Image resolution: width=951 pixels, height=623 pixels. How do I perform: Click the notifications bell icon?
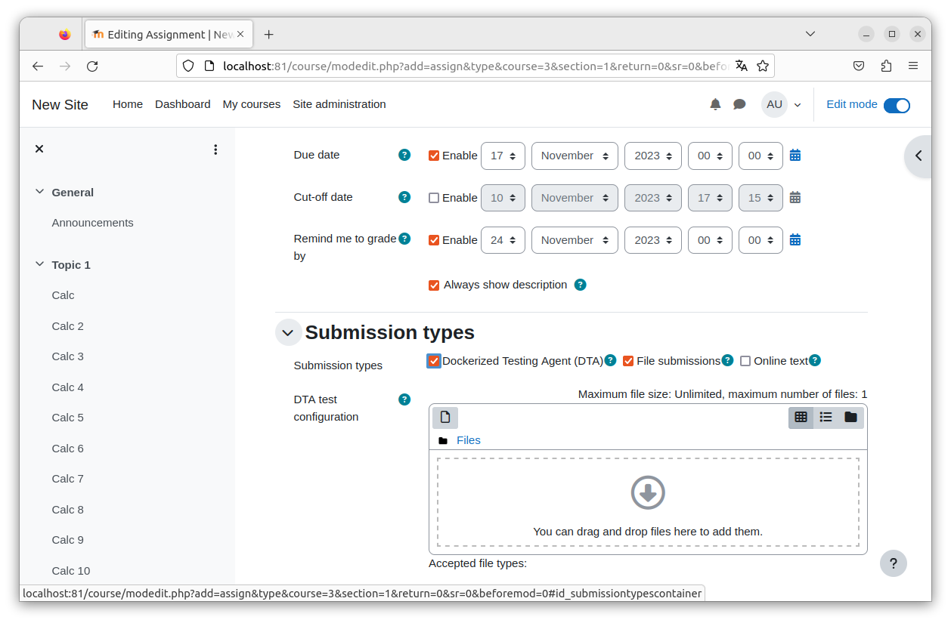715,104
